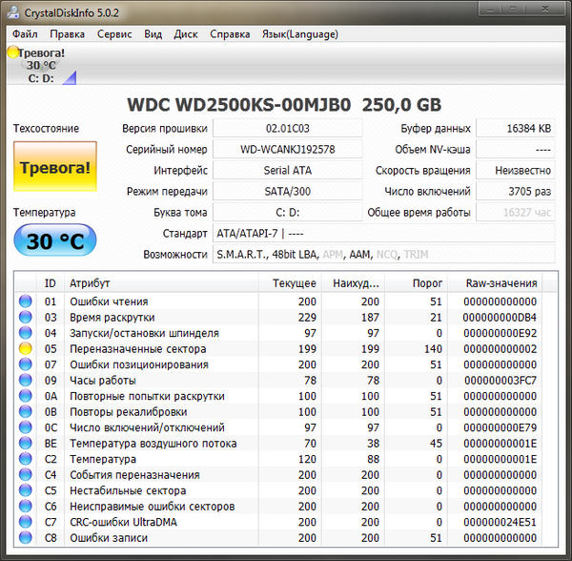Click the Версия прошивки field 02.01C03
This screenshot has height=561, width=572.
pyautogui.click(x=288, y=129)
